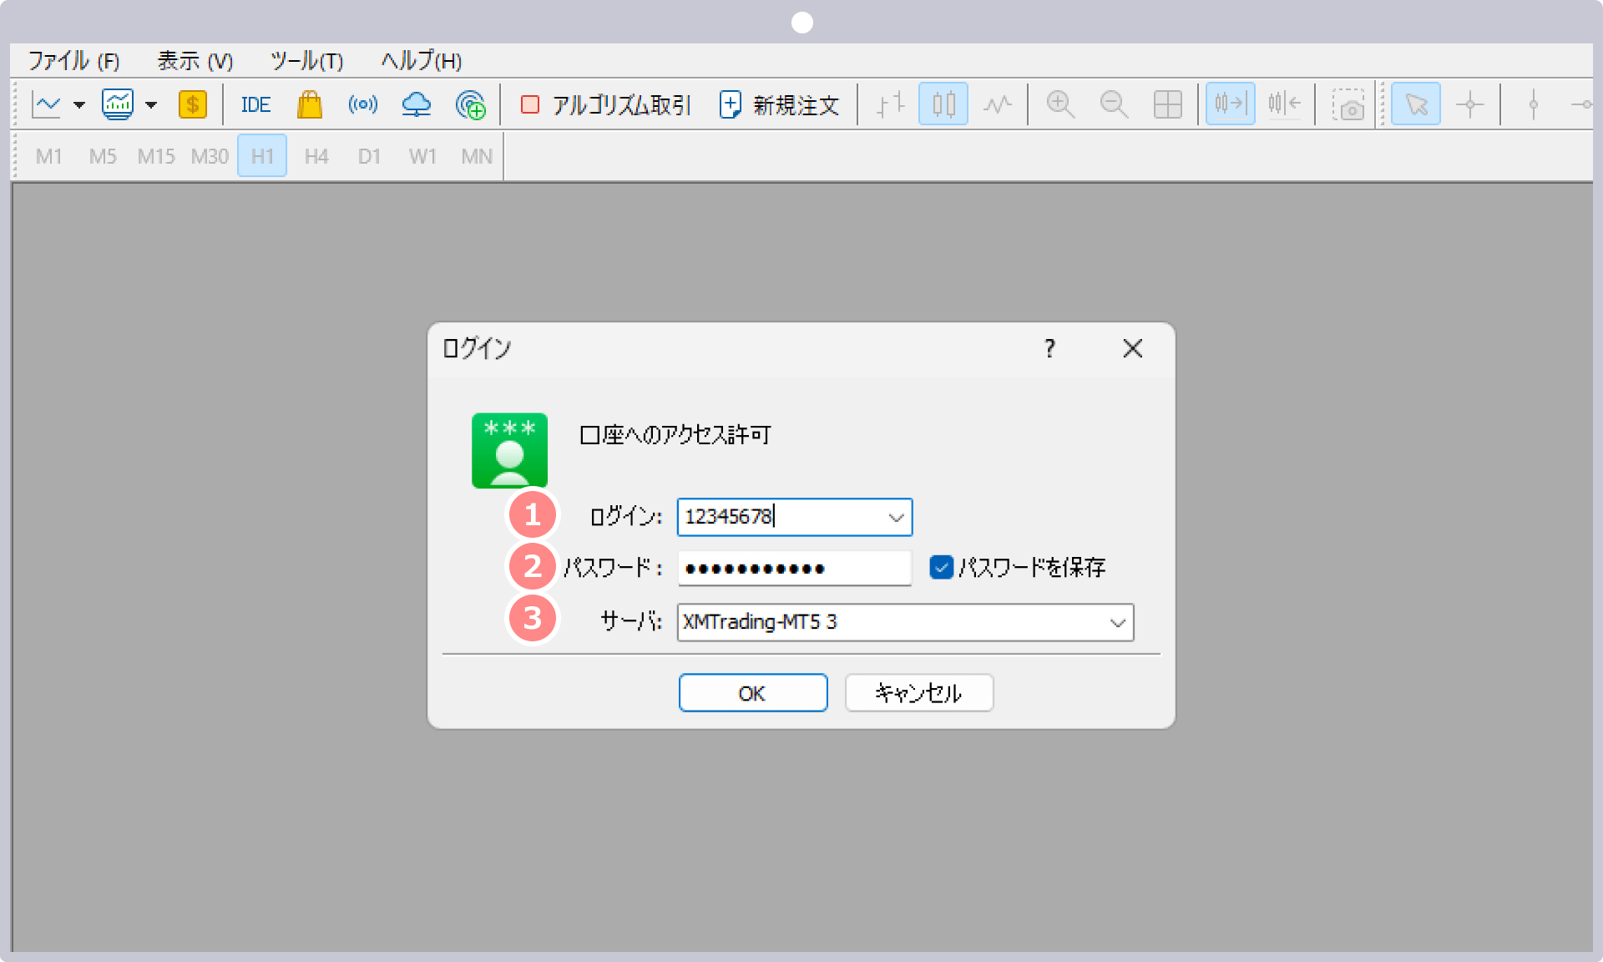Screen dimensions: 1603x962
Task: Take a chart screenshot with the camera icon
Action: tap(1347, 104)
